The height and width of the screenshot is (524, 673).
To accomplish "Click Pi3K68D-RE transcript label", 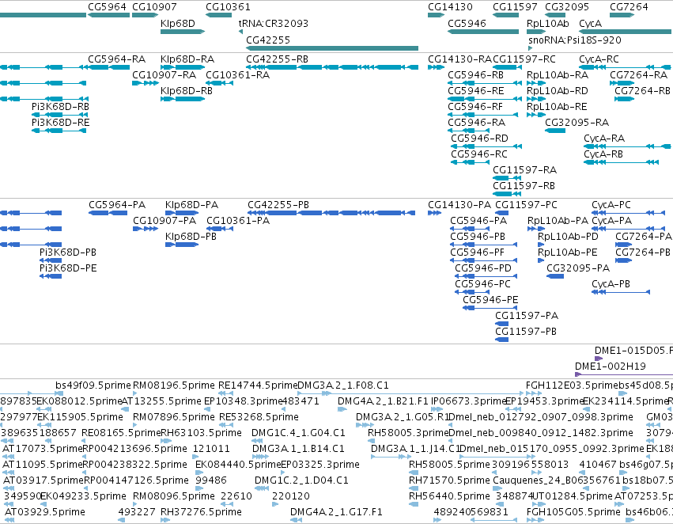I will tap(61, 123).
